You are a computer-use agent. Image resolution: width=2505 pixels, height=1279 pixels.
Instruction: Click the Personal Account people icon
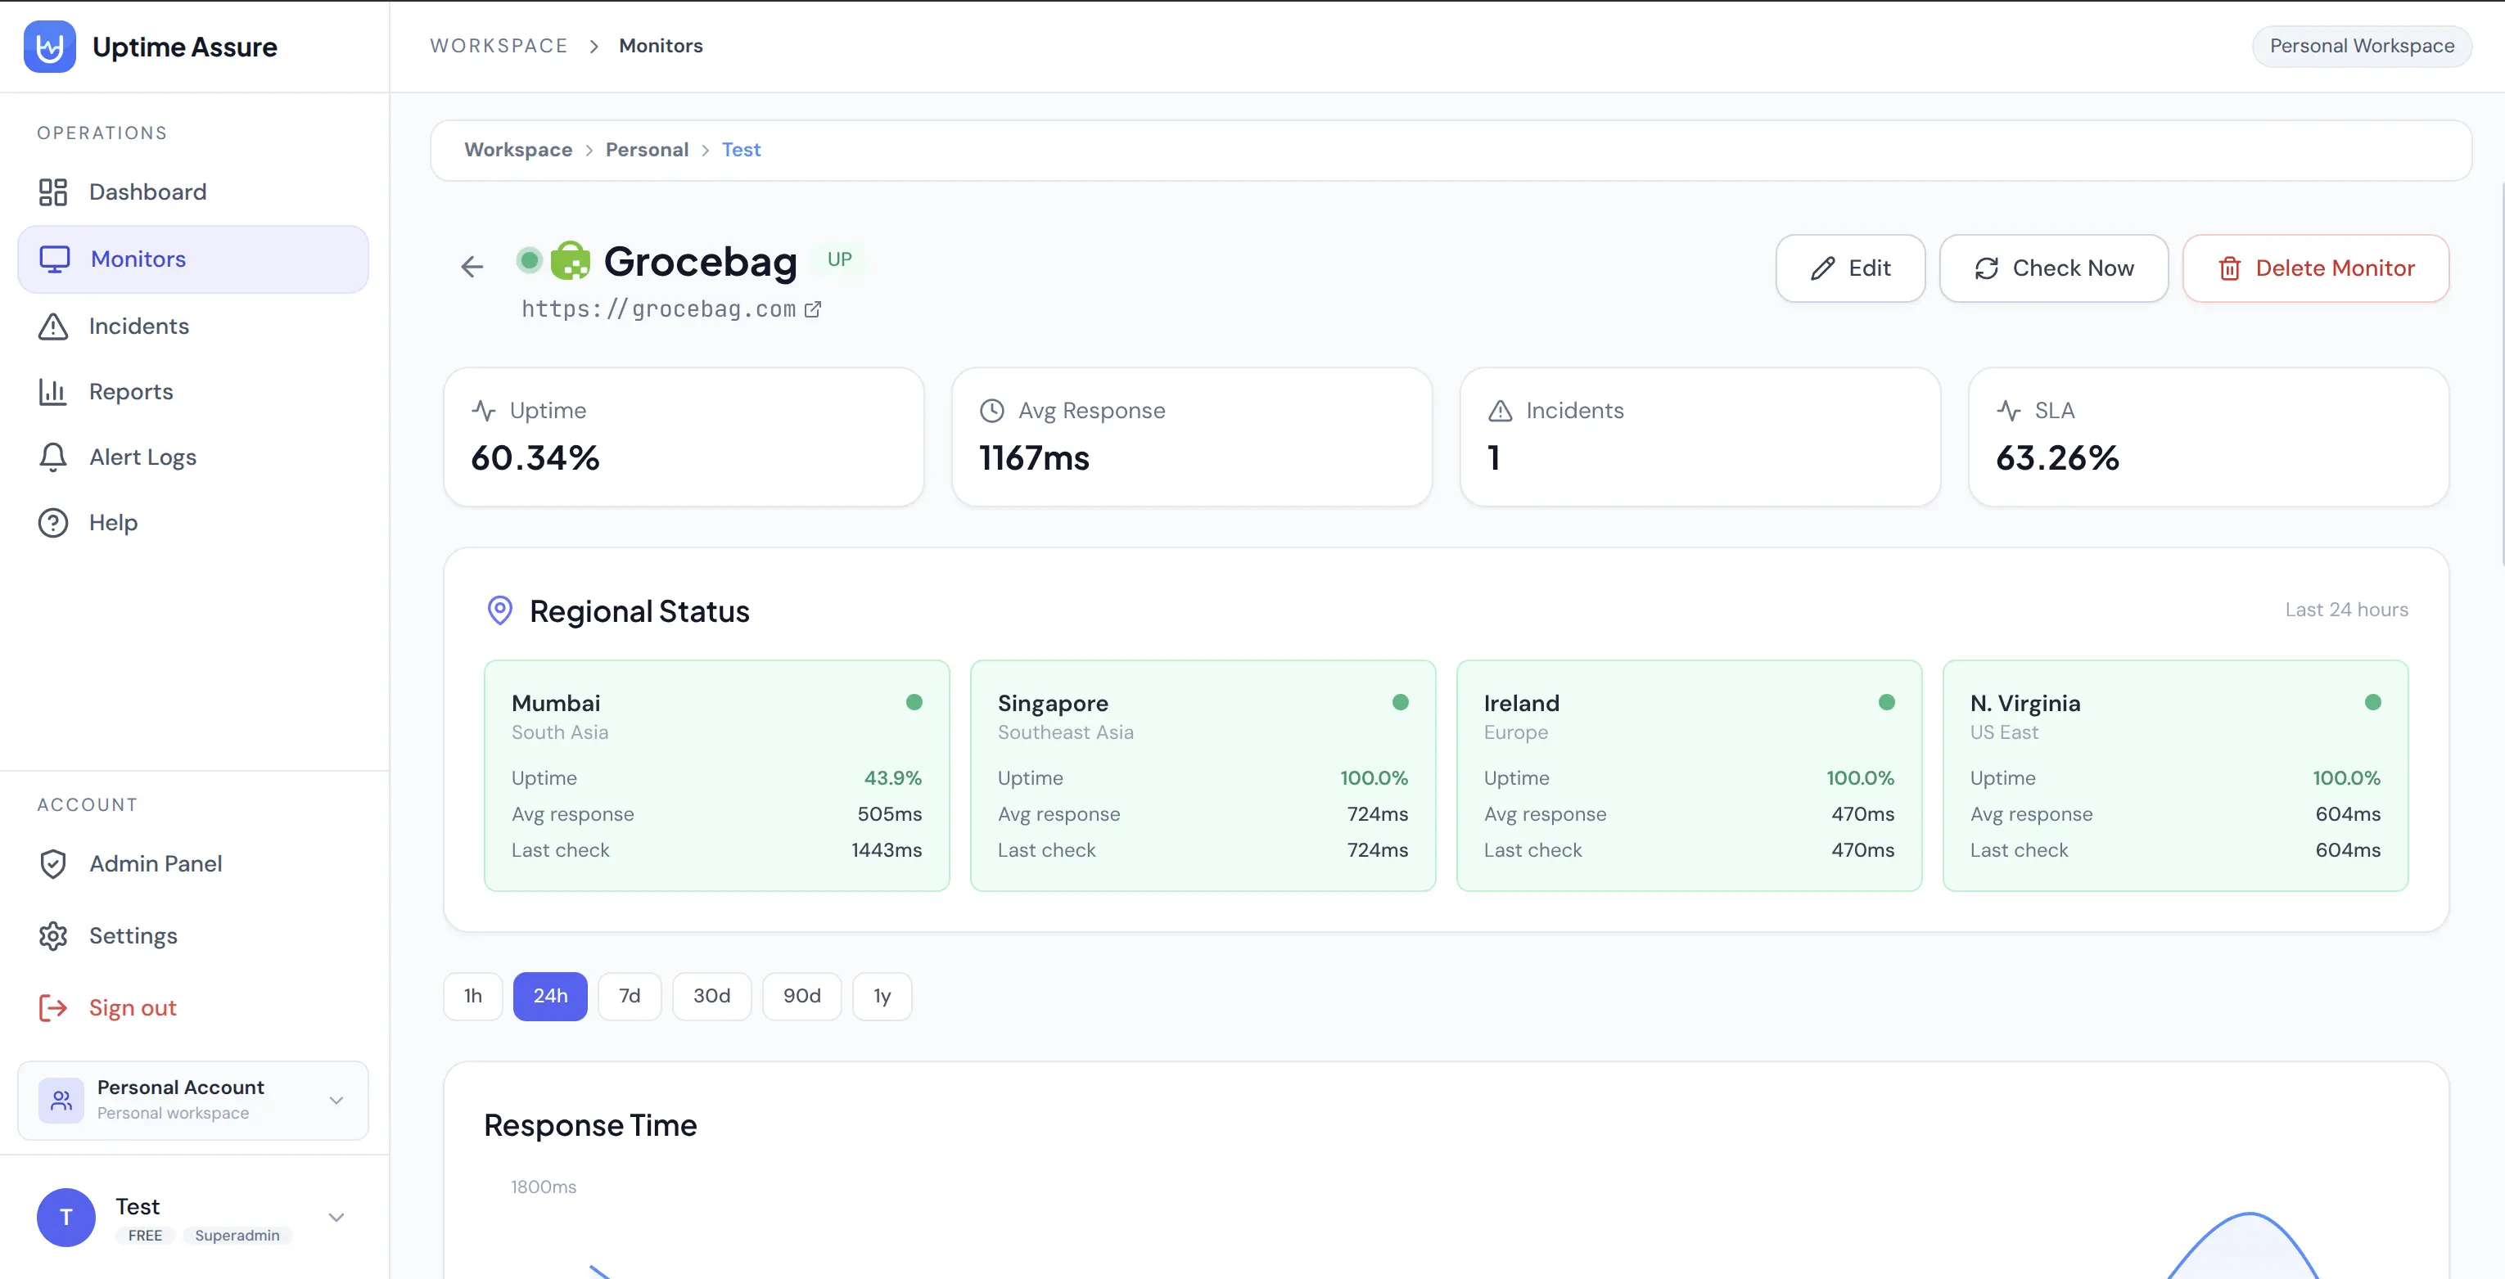(x=61, y=1100)
